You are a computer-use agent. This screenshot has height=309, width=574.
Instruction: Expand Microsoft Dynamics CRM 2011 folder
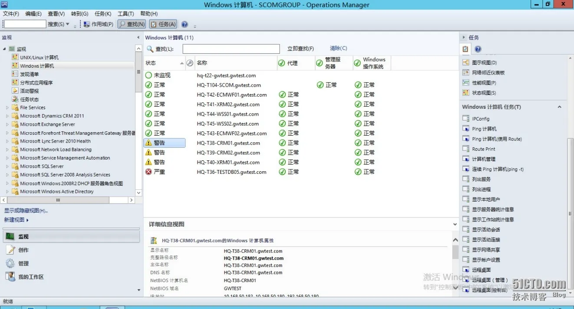pyautogui.click(x=7, y=116)
